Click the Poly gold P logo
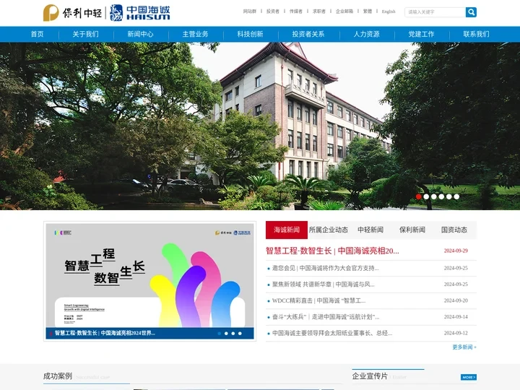Image resolution: width=520 pixels, height=390 pixels. (x=51, y=12)
